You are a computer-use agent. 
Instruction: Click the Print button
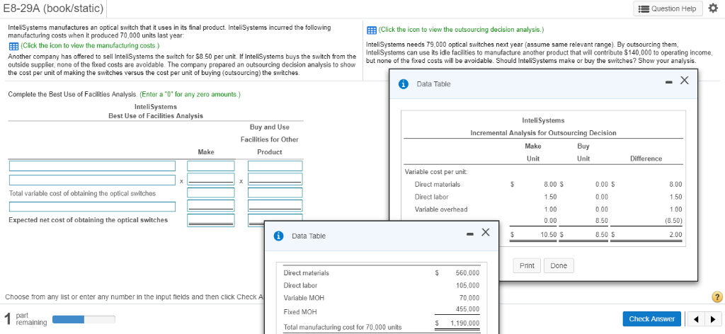527,265
